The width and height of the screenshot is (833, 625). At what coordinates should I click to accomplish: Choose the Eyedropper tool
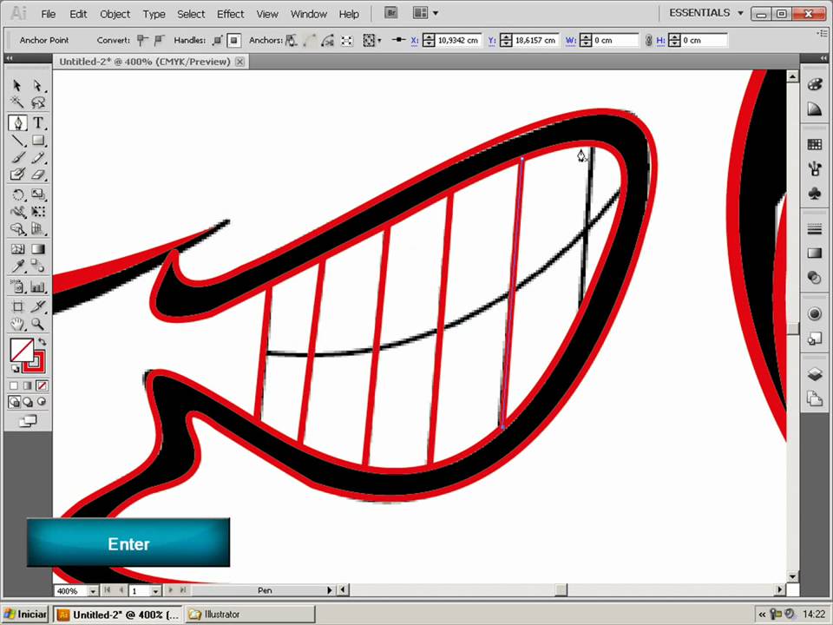coord(17,266)
